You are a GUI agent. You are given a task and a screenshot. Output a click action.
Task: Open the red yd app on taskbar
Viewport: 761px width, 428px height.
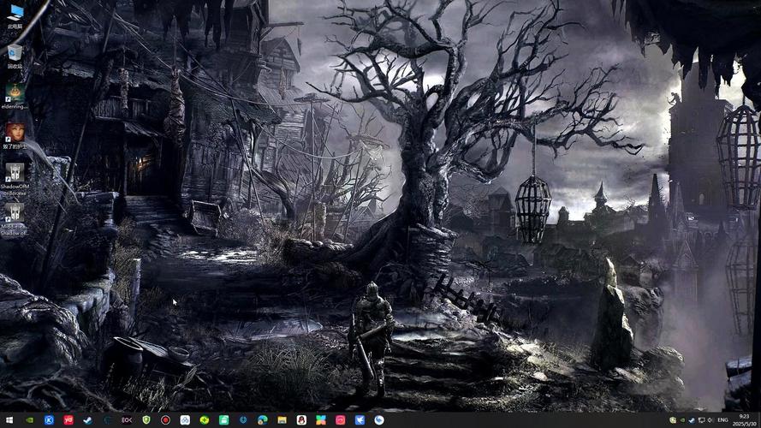[x=68, y=419]
